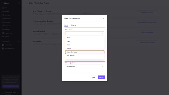Add a sales channel with the plus icon
This screenshot has height=95, width=169.
(x=18, y=41)
